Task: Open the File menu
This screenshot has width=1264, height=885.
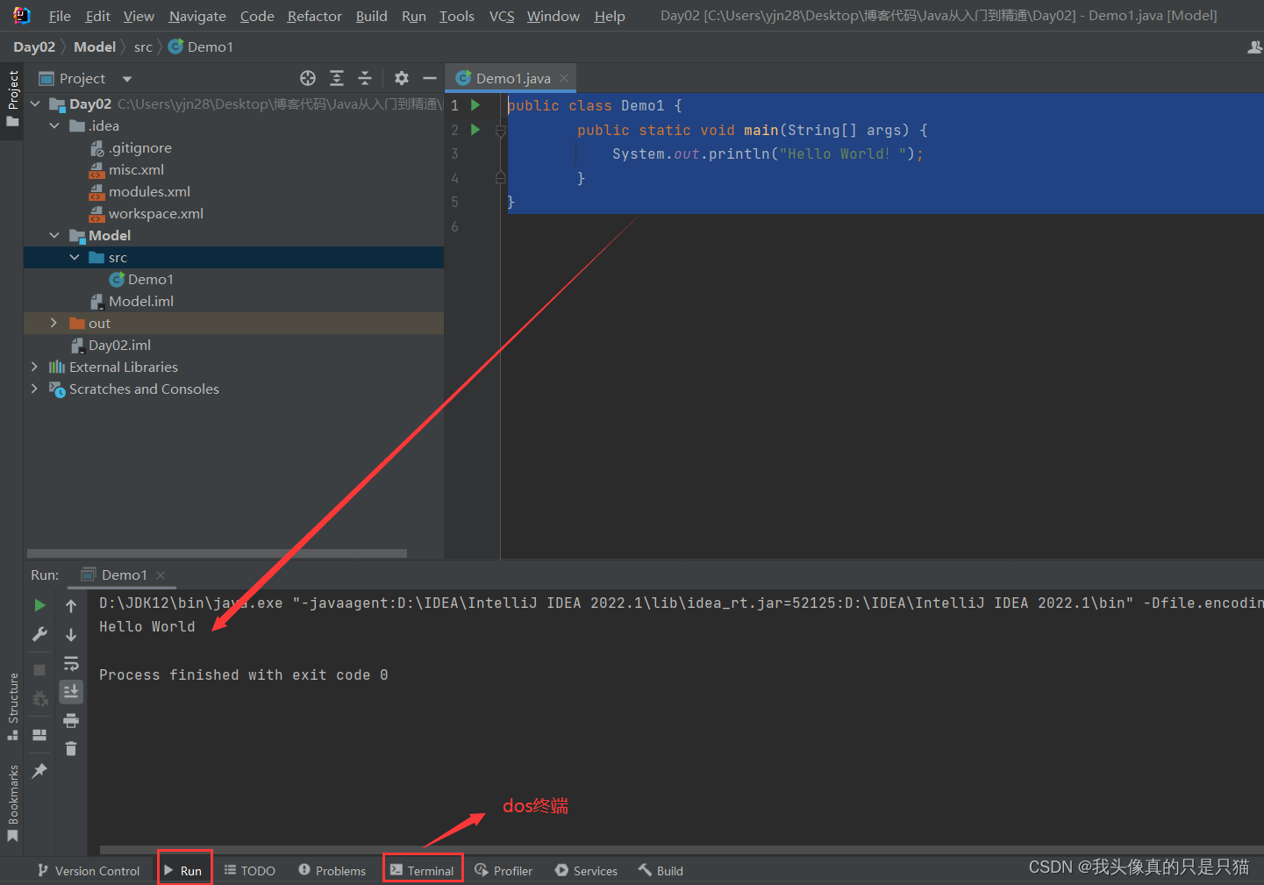Action: click(x=60, y=16)
